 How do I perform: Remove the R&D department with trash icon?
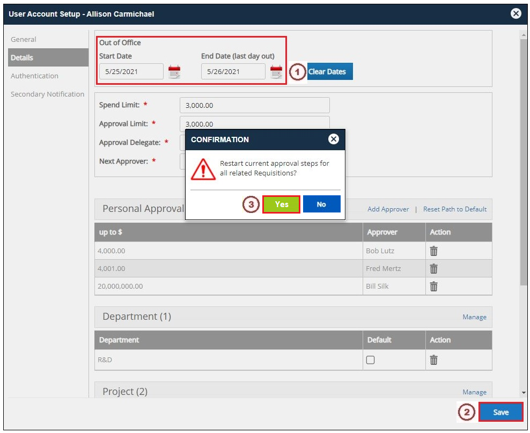434,360
